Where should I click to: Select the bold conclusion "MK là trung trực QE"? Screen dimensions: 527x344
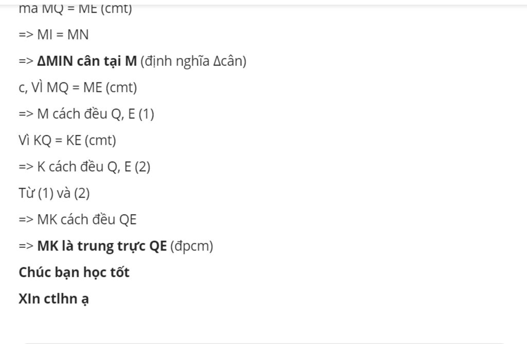pos(102,246)
